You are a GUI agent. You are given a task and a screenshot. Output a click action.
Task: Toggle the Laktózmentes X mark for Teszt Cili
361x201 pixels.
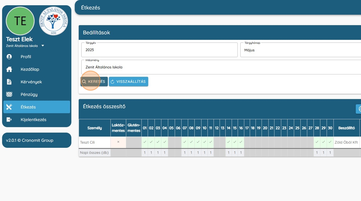tap(118, 142)
